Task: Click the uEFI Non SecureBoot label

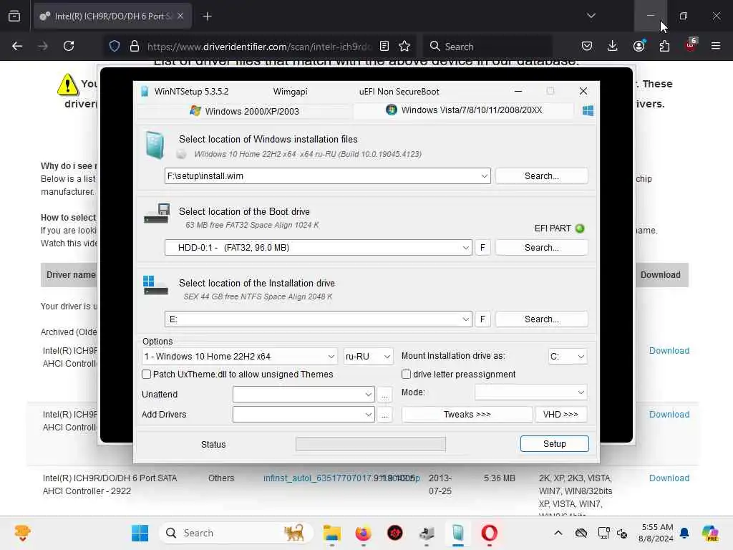Action: (399, 92)
